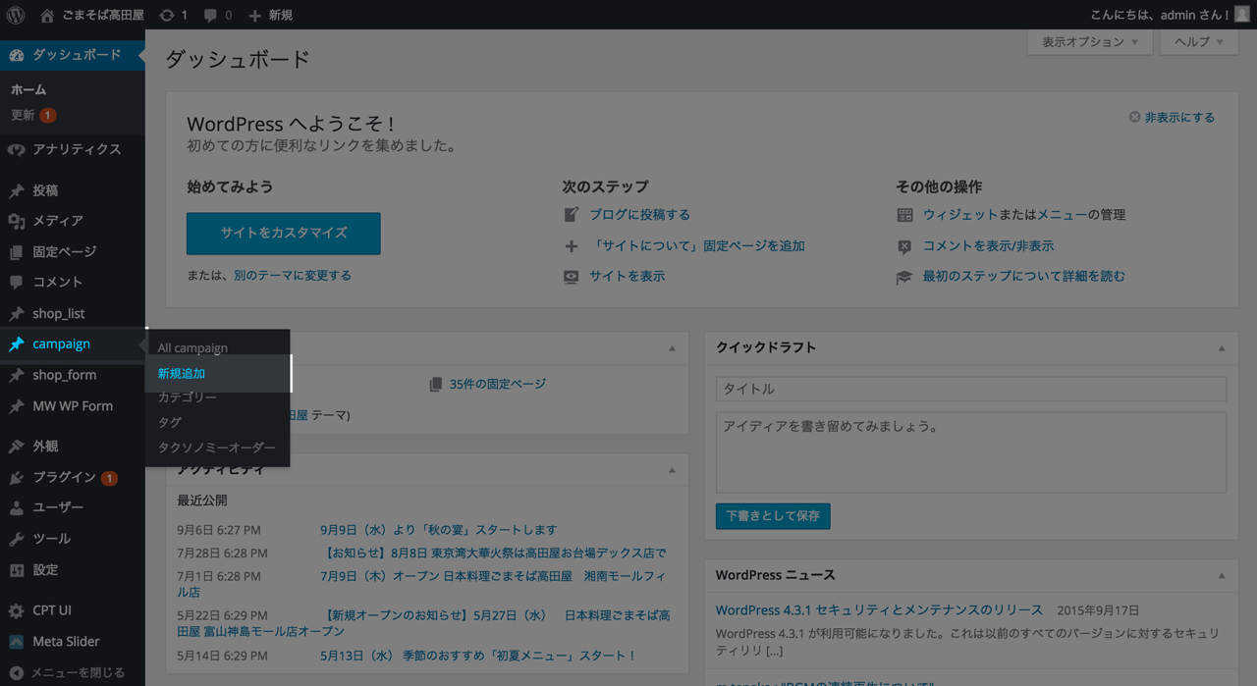1257x686 pixels.
Task: Open the 【お知らせ】8月8日 東京湾大華火祭 post link
Action: pos(494,554)
